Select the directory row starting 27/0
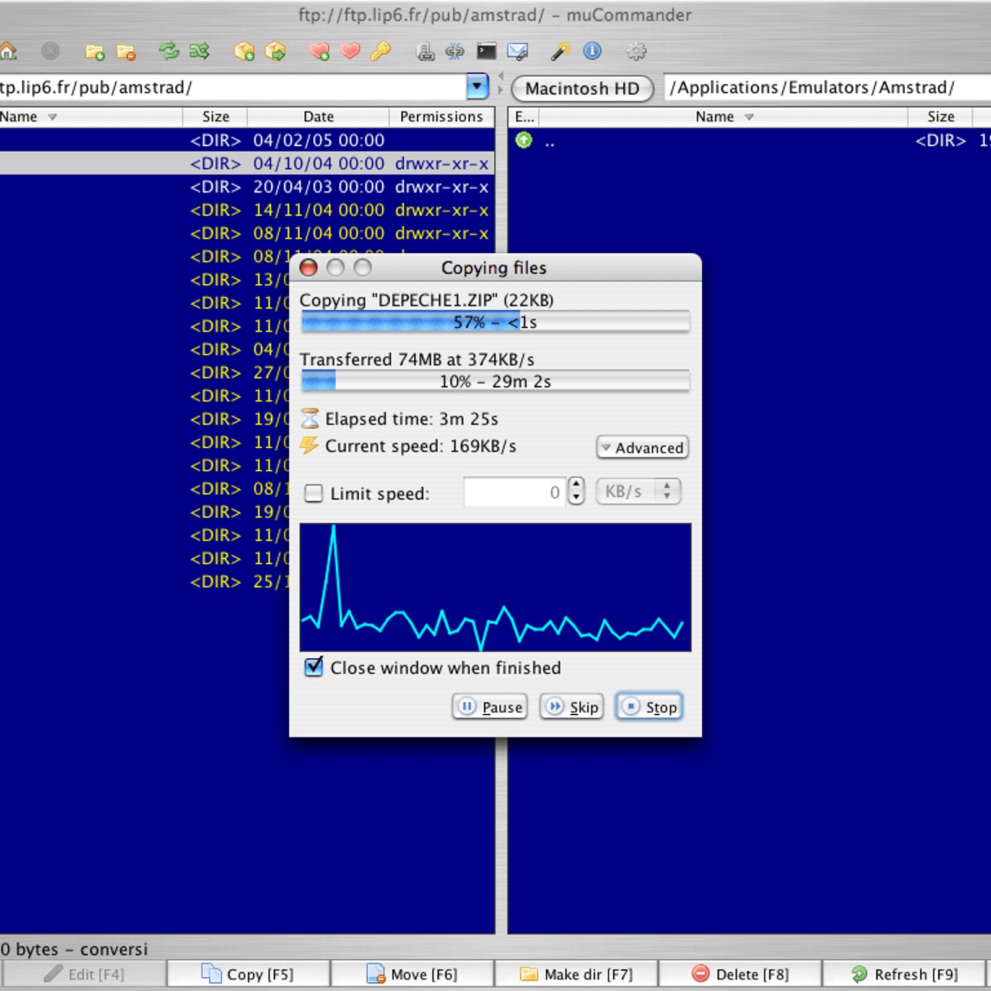 144,373
